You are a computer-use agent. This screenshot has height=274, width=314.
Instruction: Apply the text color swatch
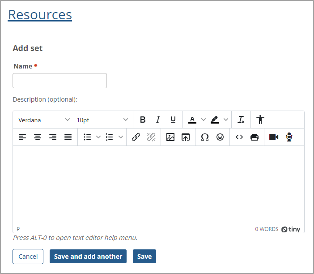192,120
